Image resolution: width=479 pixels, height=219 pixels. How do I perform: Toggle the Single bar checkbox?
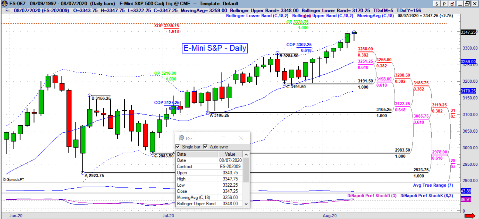[x=178, y=147]
